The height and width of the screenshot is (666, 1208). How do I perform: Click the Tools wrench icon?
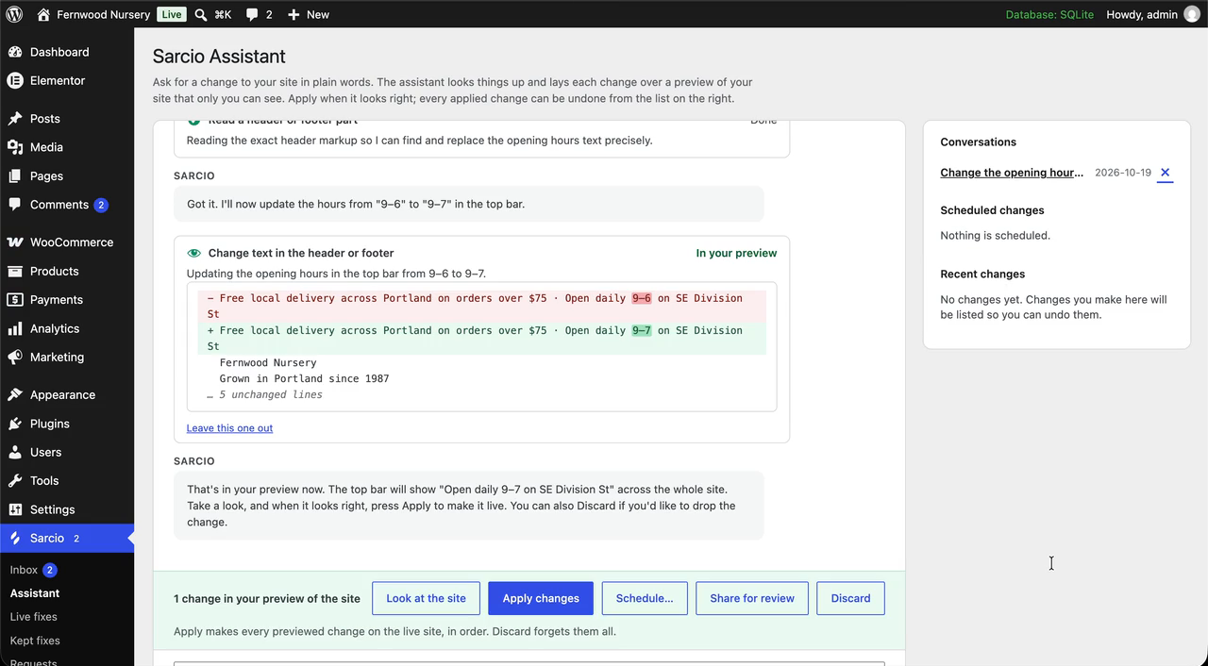[15, 480]
